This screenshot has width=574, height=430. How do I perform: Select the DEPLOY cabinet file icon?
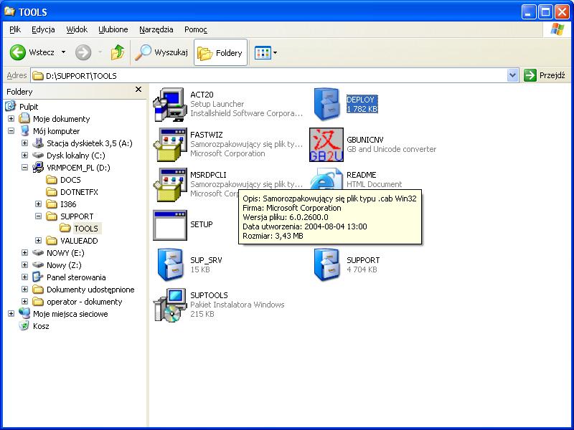click(x=326, y=105)
